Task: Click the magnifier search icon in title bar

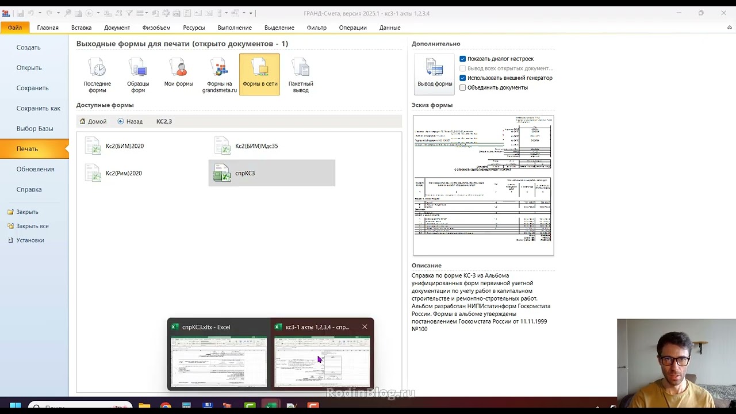Action: pyautogui.click(x=67, y=13)
